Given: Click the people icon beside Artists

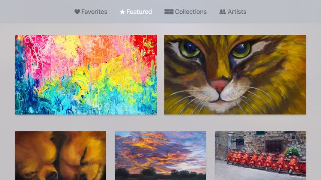Looking at the screenshot, I should click(223, 12).
